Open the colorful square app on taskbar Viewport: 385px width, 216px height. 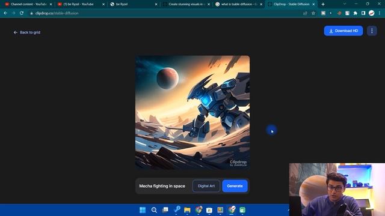pos(220,210)
